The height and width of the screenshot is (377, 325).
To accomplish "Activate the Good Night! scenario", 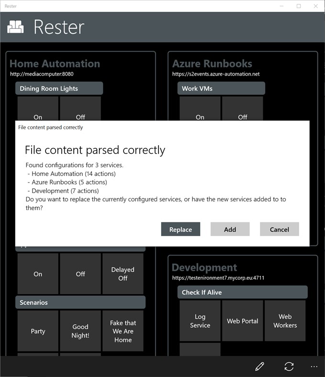I will coord(80,331).
